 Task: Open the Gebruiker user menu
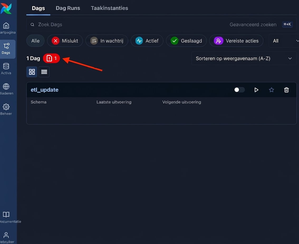coord(6,237)
